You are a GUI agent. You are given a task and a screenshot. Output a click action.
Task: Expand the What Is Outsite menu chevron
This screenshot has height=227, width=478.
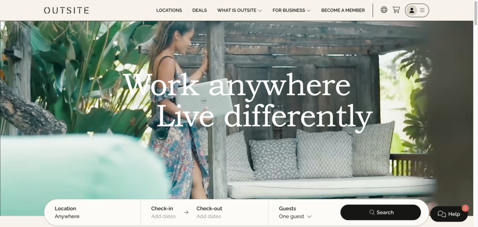[x=260, y=11]
